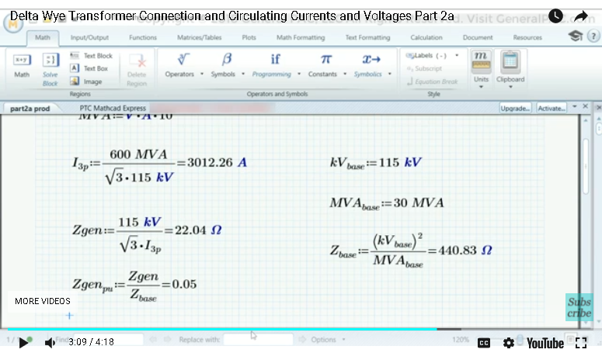Open the worksheet tab list arrow
602x353 pixels.
pos(574,106)
